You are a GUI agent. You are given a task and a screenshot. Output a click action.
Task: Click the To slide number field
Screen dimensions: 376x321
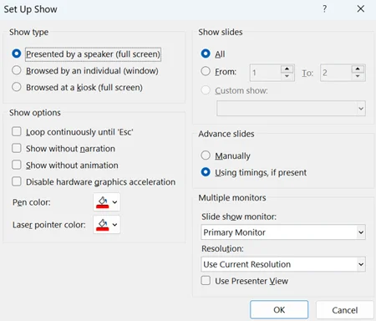[336, 73]
